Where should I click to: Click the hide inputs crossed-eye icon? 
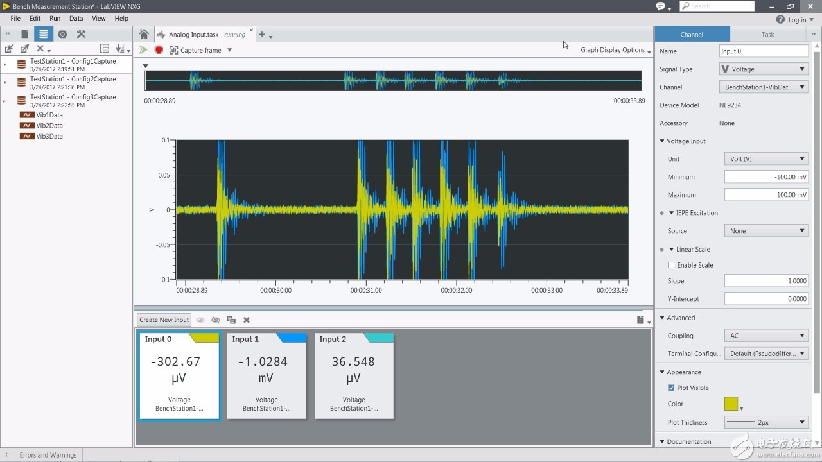tap(216, 320)
